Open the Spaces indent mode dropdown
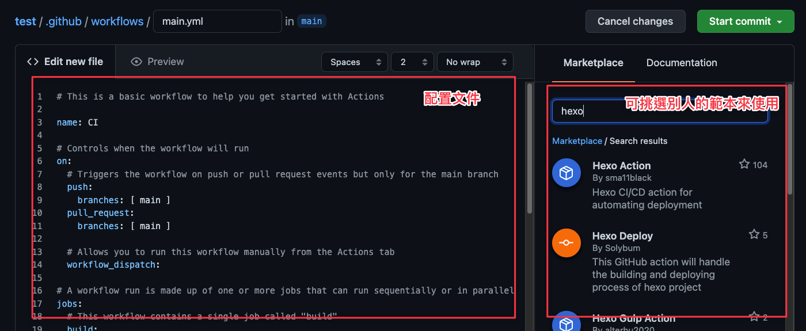 pyautogui.click(x=355, y=62)
